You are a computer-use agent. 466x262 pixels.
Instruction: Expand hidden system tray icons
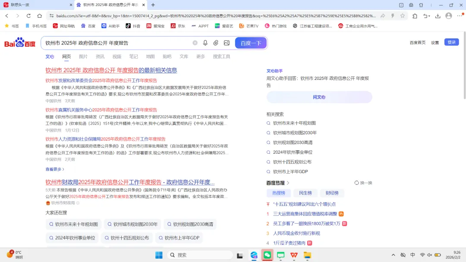point(393,255)
